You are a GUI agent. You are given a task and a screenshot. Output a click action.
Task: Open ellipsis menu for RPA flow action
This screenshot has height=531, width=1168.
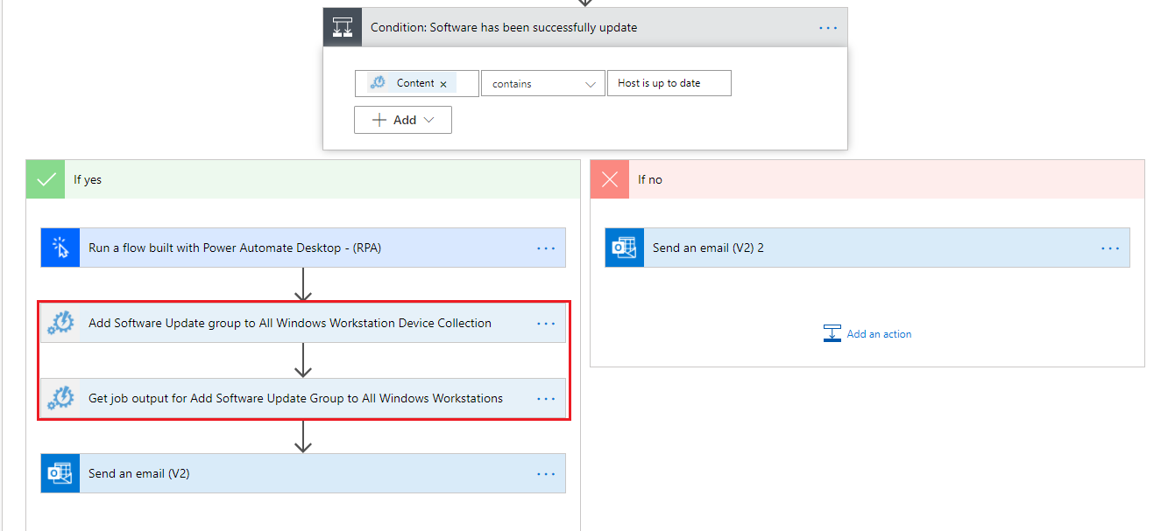pyautogui.click(x=546, y=248)
